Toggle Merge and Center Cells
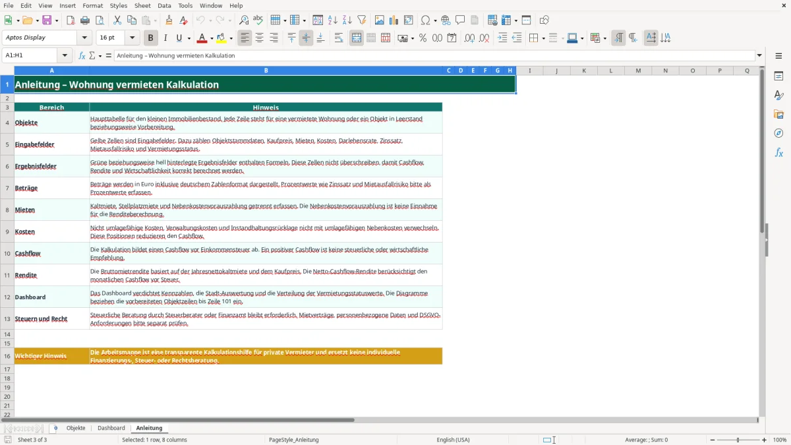 357,38
